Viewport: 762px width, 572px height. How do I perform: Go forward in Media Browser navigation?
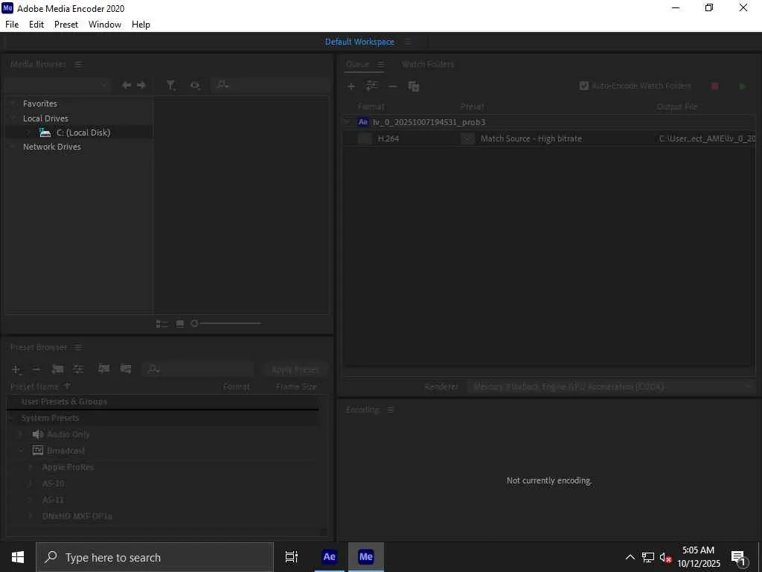click(141, 85)
